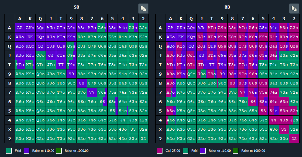This screenshot has width=302, height=157.
Task: Select the ATo cell in the SB grid
Action: point(20,65)
